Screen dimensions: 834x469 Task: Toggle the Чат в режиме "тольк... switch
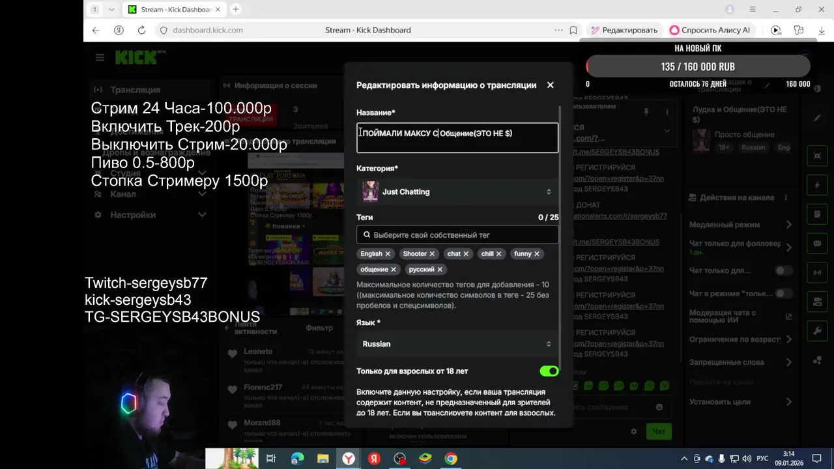point(784,294)
